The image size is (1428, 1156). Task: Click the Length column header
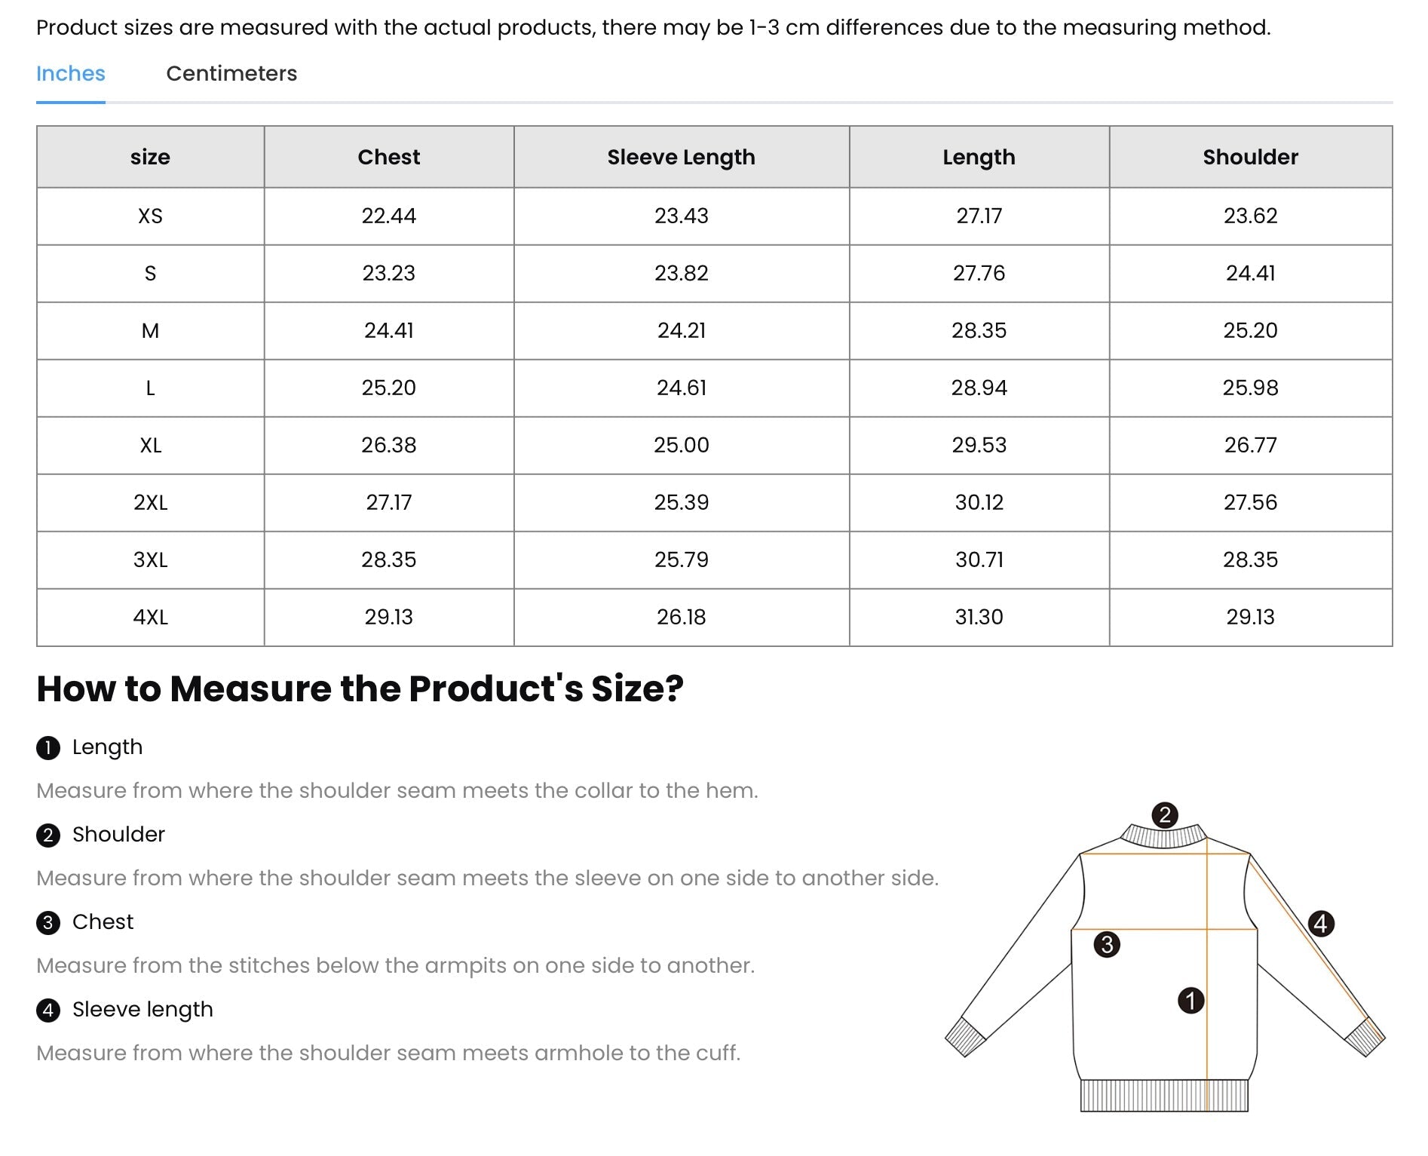tap(979, 157)
